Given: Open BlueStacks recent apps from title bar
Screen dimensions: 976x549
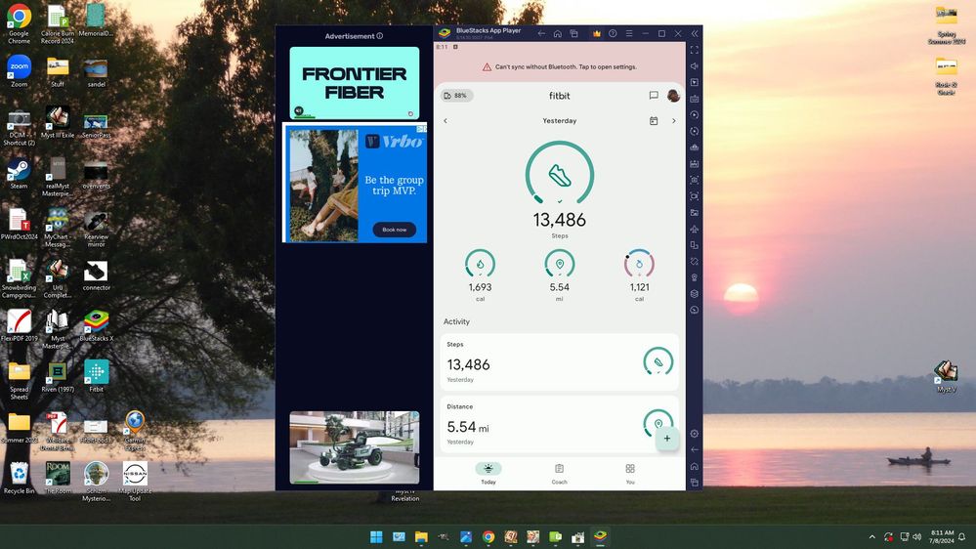Looking at the screenshot, I should pyautogui.click(x=573, y=33).
